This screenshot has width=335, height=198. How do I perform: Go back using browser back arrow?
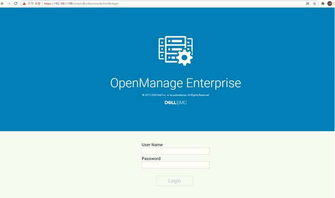[x=2, y=3]
